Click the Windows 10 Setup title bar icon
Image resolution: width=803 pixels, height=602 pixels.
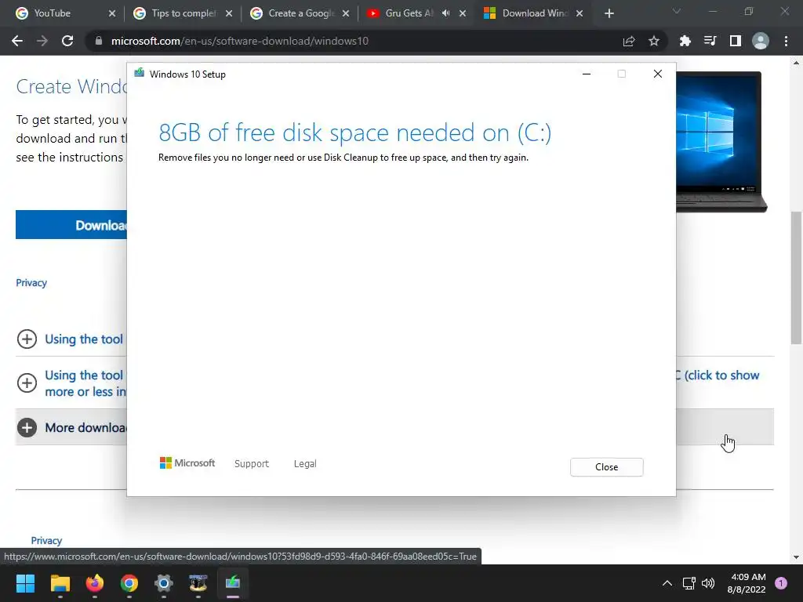point(140,73)
